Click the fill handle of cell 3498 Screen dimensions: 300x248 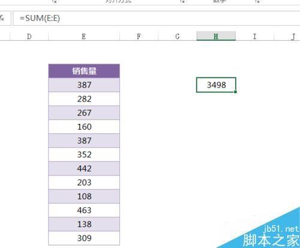pyautogui.click(x=235, y=92)
